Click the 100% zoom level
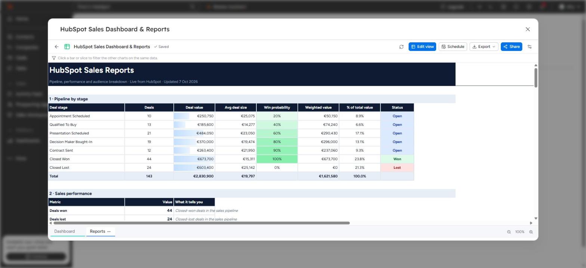This screenshot has width=586, height=268. click(x=519, y=232)
